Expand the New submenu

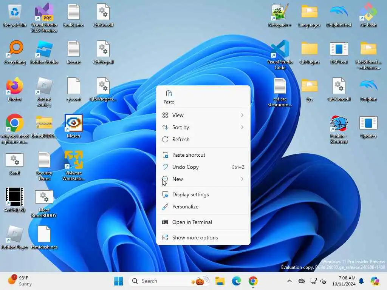(203, 179)
